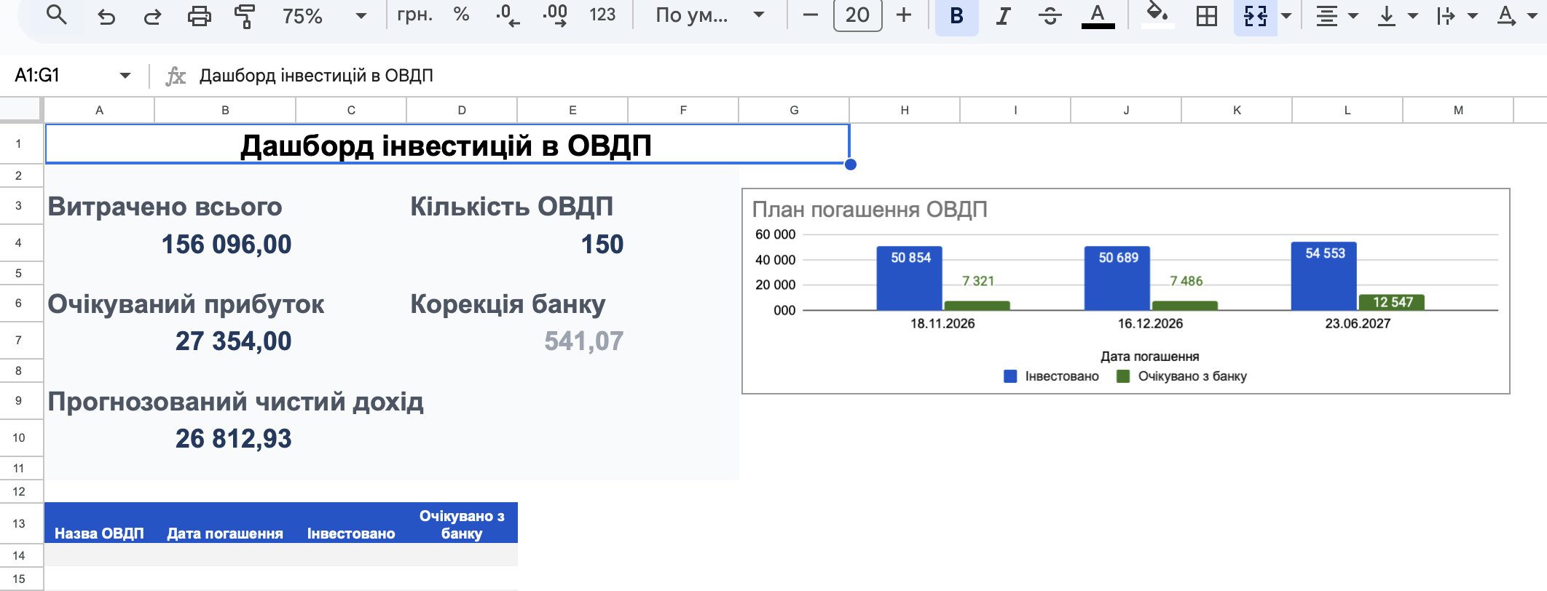This screenshot has width=1547, height=591.
Task: Open the search menus magnifier icon
Action: pyautogui.click(x=56, y=15)
